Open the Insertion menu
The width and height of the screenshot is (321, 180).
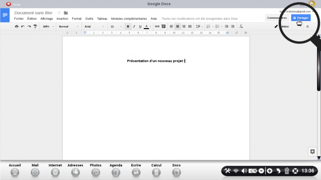click(62, 19)
